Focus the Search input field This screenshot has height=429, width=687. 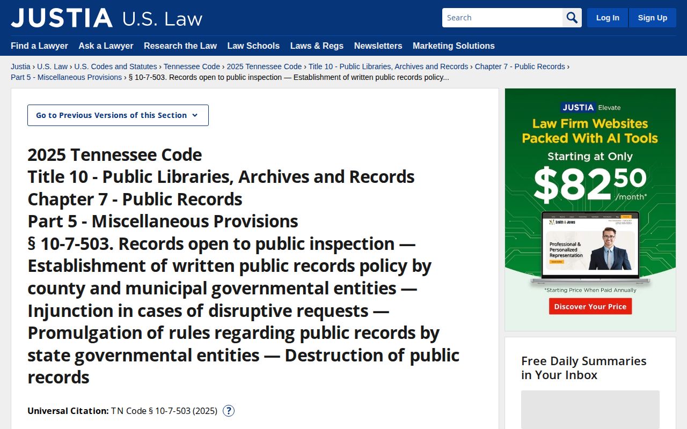coord(502,18)
